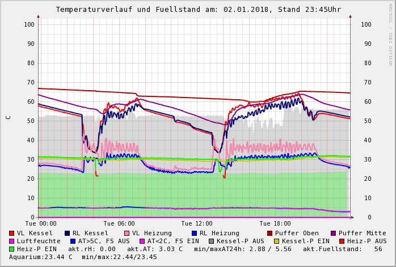This screenshot has height=267, width=396.
Task: Click the dark blue RL Kessel legend swatch
Action: click(x=68, y=233)
